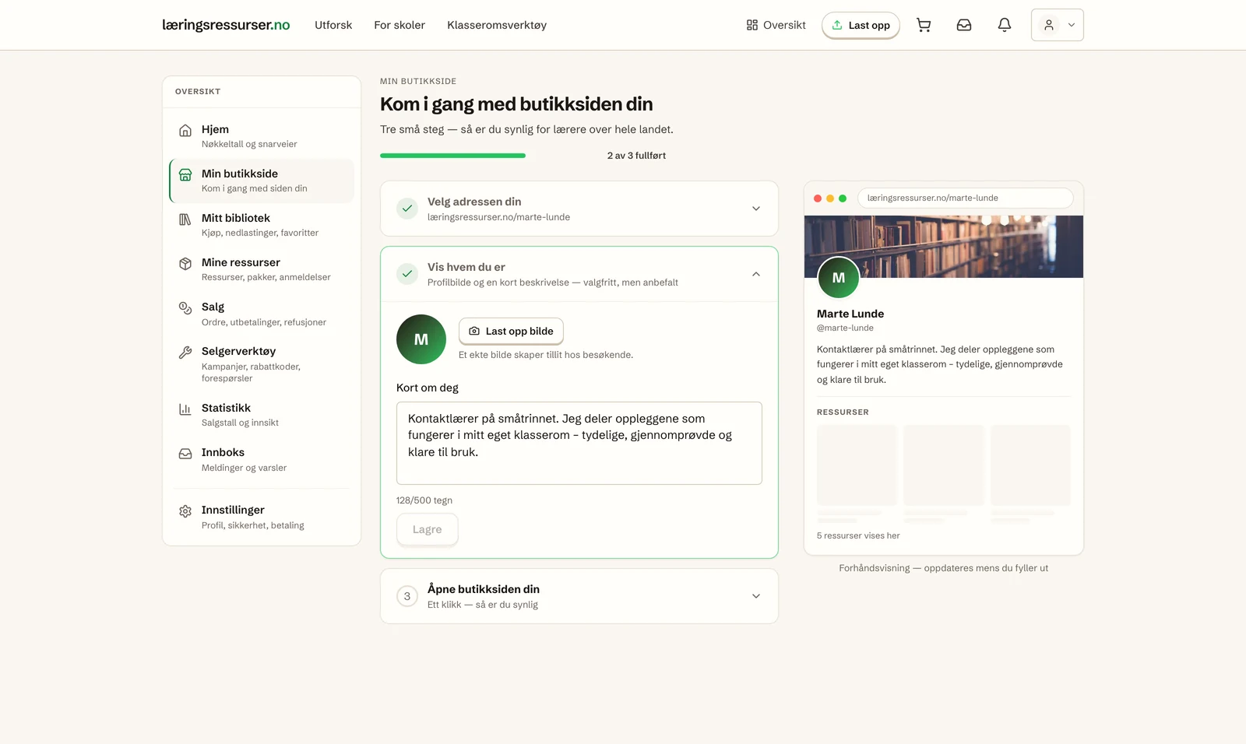Collapse the Vis hvem du er step
1246x744 pixels.
tap(579, 274)
